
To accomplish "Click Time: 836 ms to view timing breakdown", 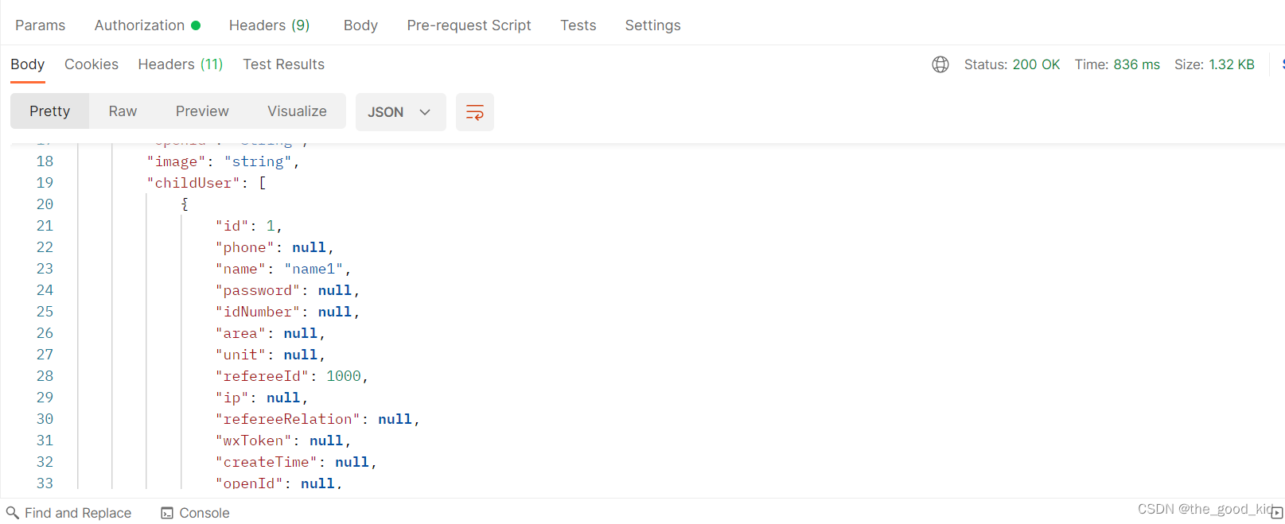I will (x=1117, y=64).
